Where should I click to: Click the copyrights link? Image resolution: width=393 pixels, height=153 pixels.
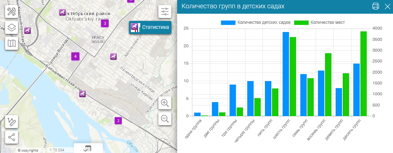(x=28, y=150)
